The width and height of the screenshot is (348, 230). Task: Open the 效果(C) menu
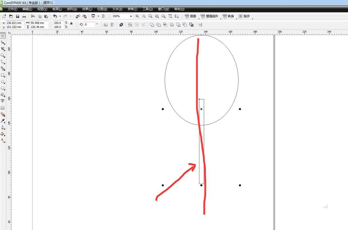[87, 9]
